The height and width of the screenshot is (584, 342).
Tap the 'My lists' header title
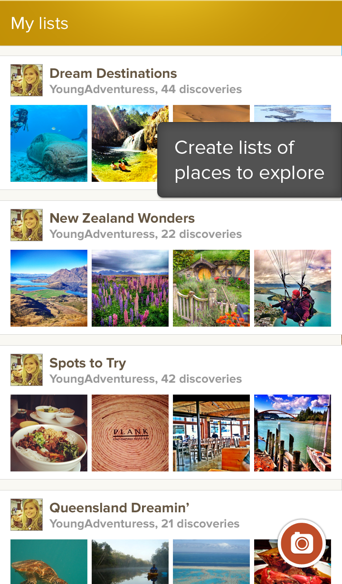39,23
